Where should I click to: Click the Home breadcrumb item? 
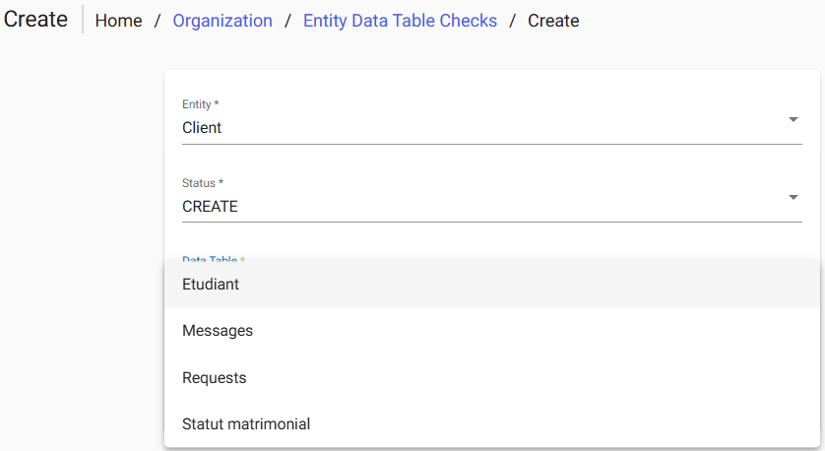[118, 21]
